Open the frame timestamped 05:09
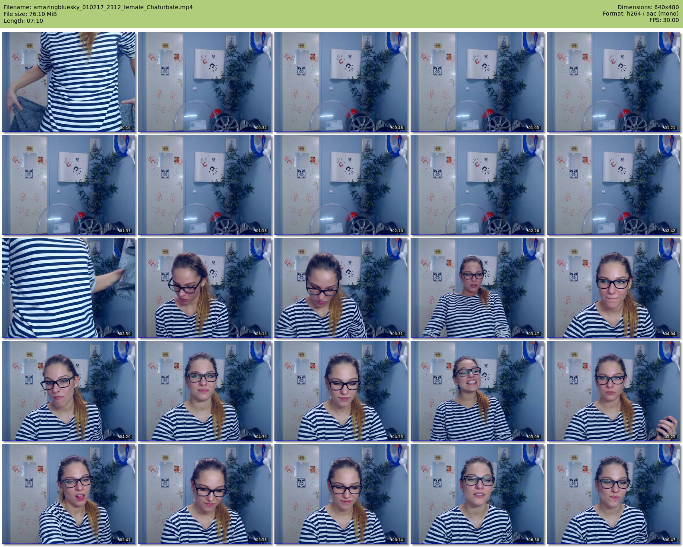 (x=477, y=391)
